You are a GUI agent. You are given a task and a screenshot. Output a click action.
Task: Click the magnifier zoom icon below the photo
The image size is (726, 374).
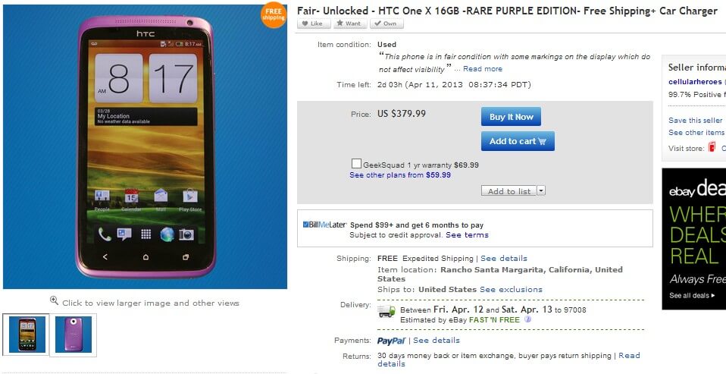(54, 300)
